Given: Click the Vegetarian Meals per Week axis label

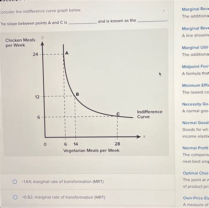Looking at the screenshot, I should 91,150.
